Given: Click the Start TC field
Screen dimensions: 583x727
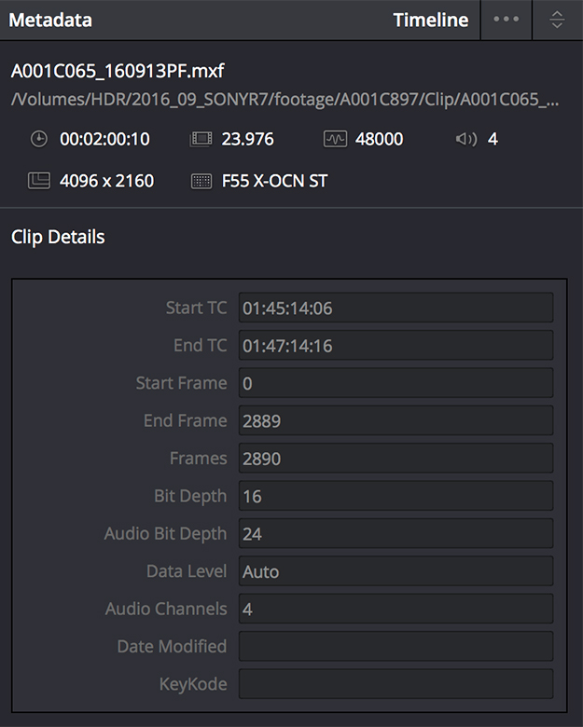Looking at the screenshot, I should (396, 308).
